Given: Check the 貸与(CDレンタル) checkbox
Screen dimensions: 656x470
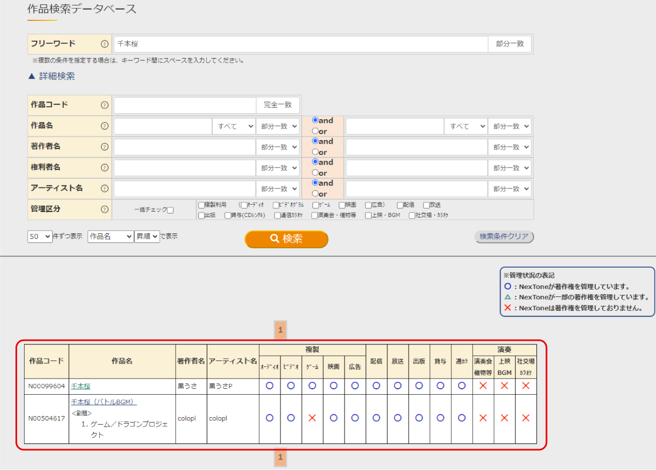Looking at the screenshot, I should (228, 215).
